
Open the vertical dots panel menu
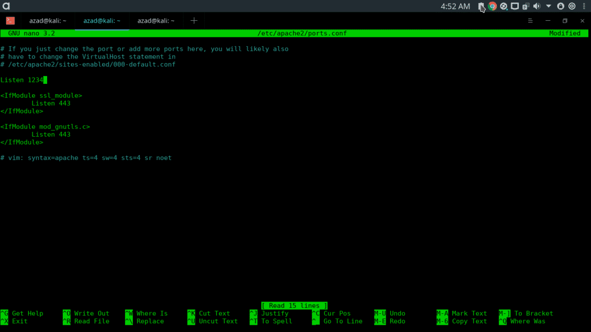pyautogui.click(x=584, y=6)
